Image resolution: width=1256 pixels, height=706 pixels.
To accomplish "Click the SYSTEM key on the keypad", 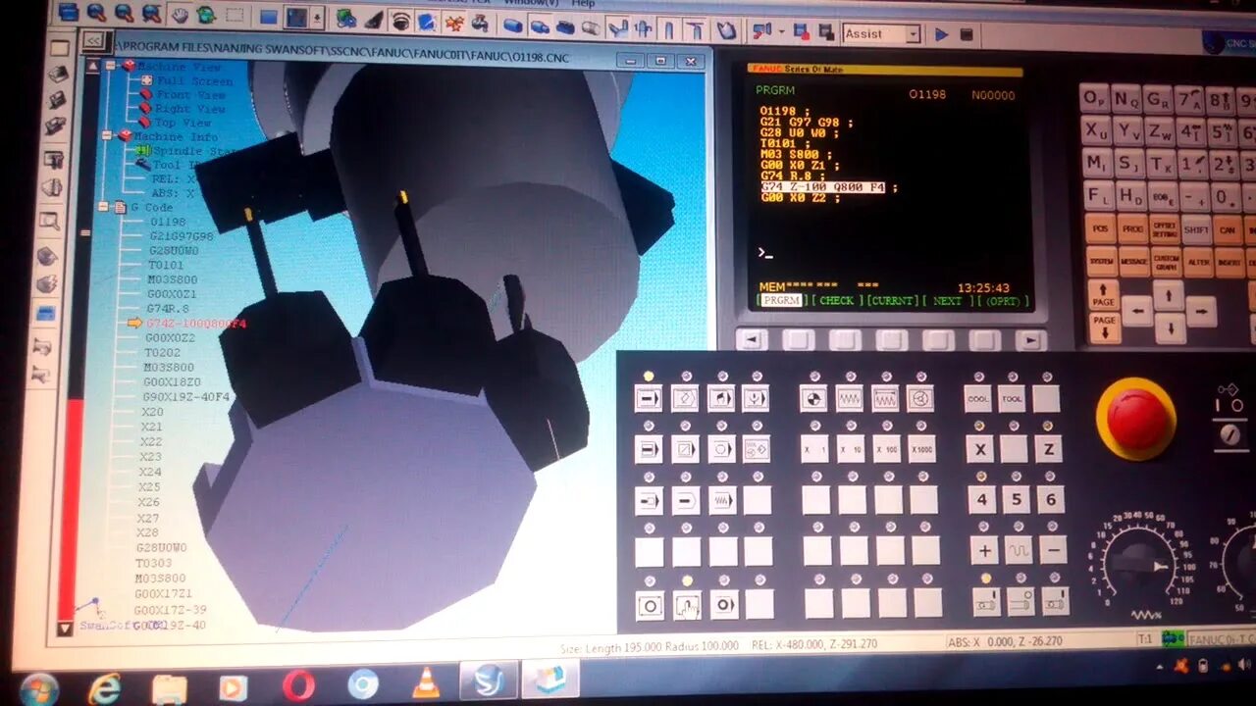I will tap(1101, 262).
